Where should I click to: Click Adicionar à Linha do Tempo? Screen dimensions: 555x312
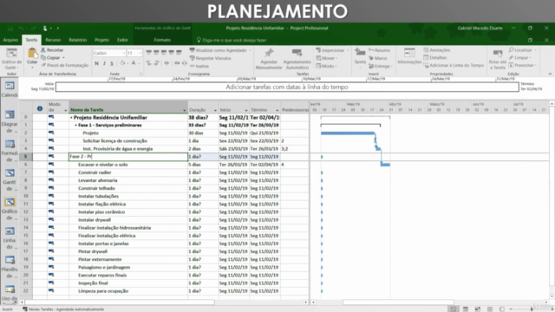pyautogui.click(x=454, y=66)
